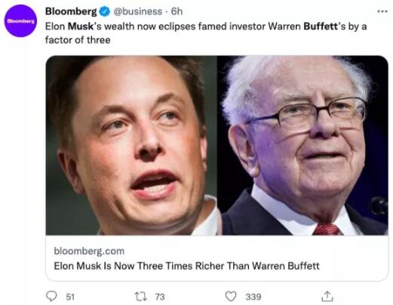Image resolution: width=393 pixels, height=305 pixels.
Task: Open the bloomberg.com domain link
Action: pyautogui.click(x=89, y=251)
